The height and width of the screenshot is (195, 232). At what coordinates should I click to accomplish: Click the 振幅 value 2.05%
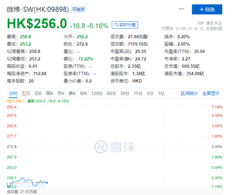(183, 44)
